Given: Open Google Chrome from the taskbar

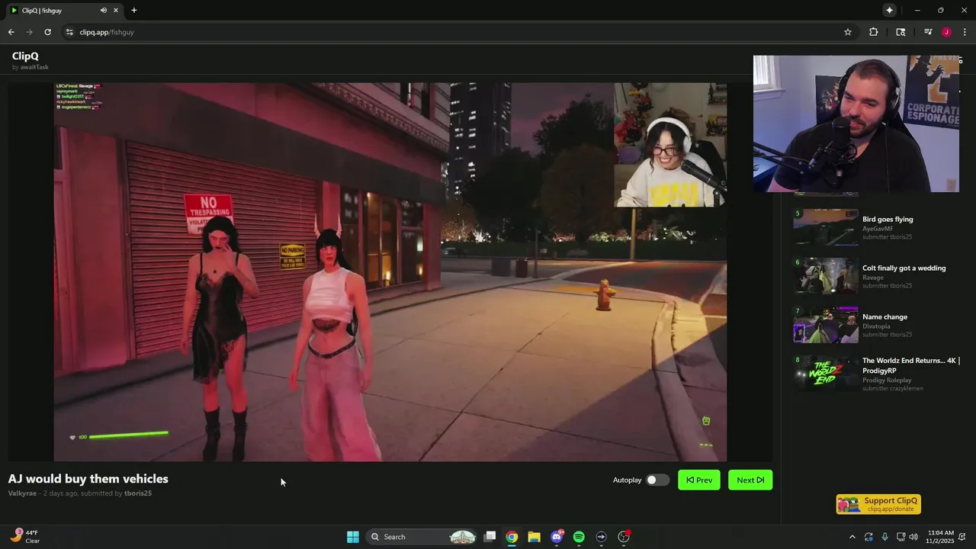Looking at the screenshot, I should [x=512, y=537].
